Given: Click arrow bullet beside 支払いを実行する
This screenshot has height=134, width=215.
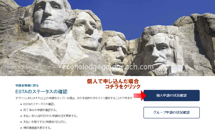Looking at the screenshot, I should 21,122.
